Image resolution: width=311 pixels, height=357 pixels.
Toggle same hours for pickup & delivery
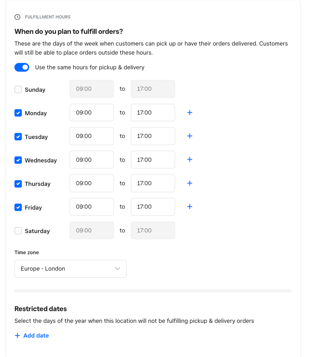coord(22,68)
